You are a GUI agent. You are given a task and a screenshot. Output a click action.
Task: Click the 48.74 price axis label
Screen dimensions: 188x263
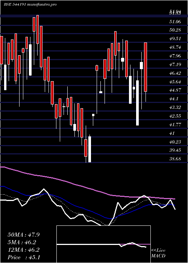175,47
